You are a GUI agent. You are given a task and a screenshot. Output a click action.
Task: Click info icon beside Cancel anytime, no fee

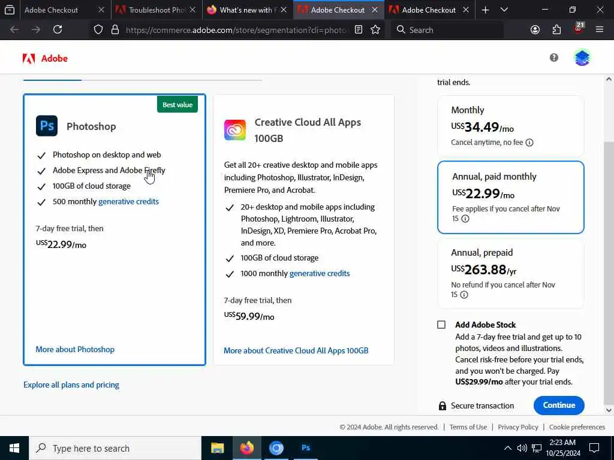[x=529, y=143]
